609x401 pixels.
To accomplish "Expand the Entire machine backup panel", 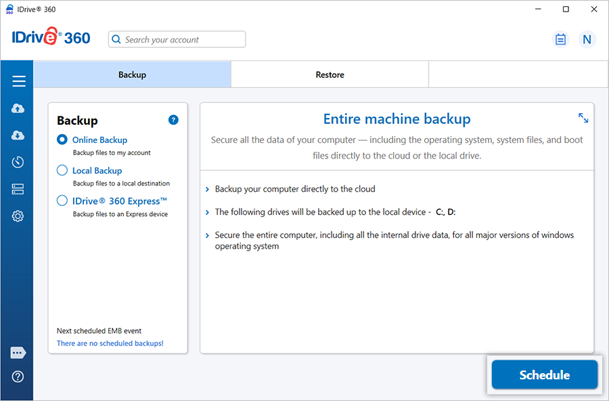I will click(x=583, y=118).
